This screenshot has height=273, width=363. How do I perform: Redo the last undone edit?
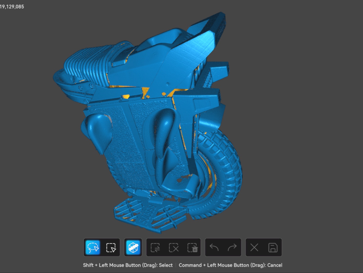click(232, 247)
